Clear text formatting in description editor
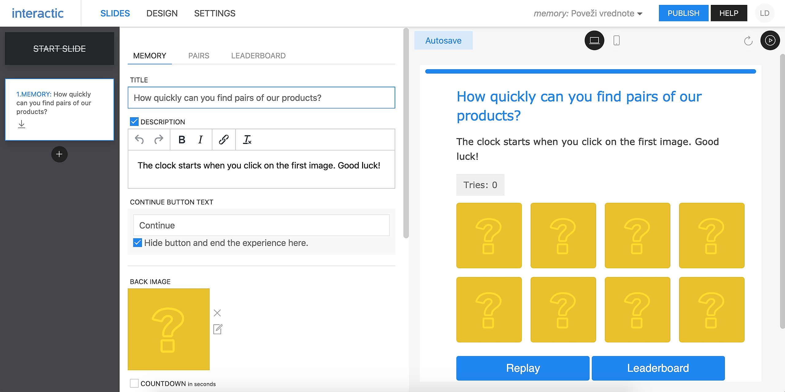The height and width of the screenshot is (392, 785). pyautogui.click(x=247, y=140)
